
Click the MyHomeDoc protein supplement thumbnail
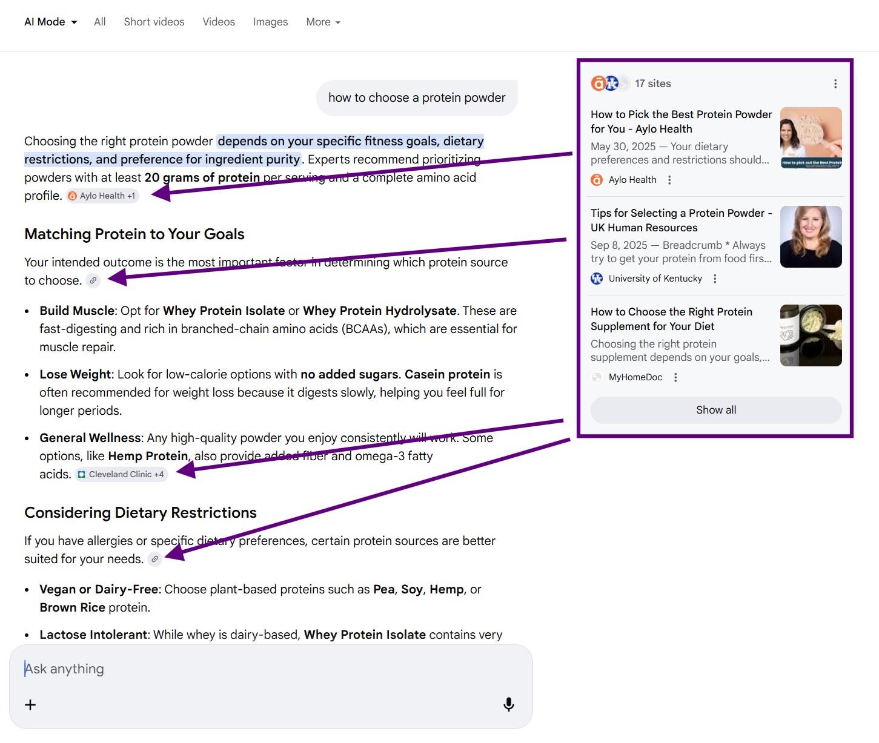811,335
